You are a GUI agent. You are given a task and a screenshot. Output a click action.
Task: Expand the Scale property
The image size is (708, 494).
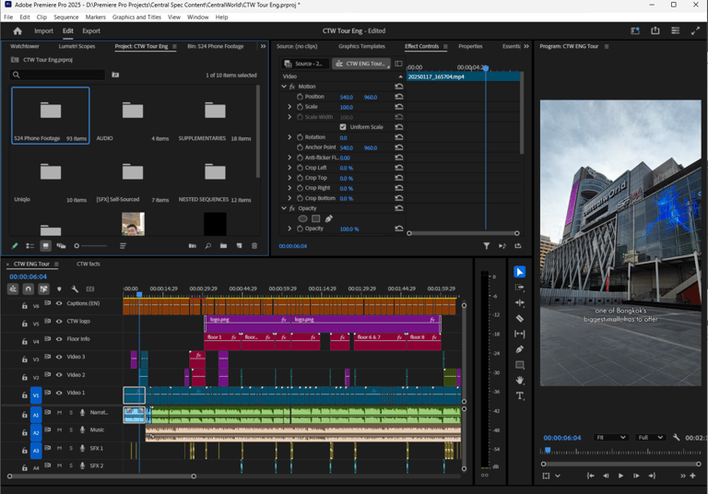(x=289, y=107)
